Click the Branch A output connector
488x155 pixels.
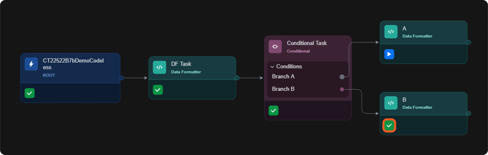pyautogui.click(x=342, y=77)
